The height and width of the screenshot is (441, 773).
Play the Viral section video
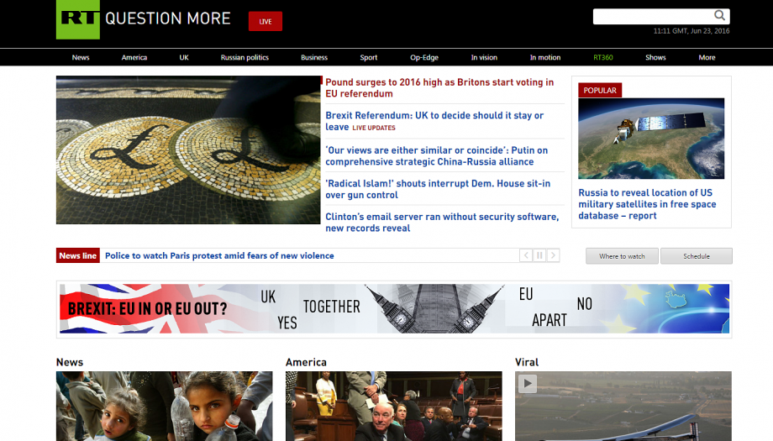click(528, 383)
